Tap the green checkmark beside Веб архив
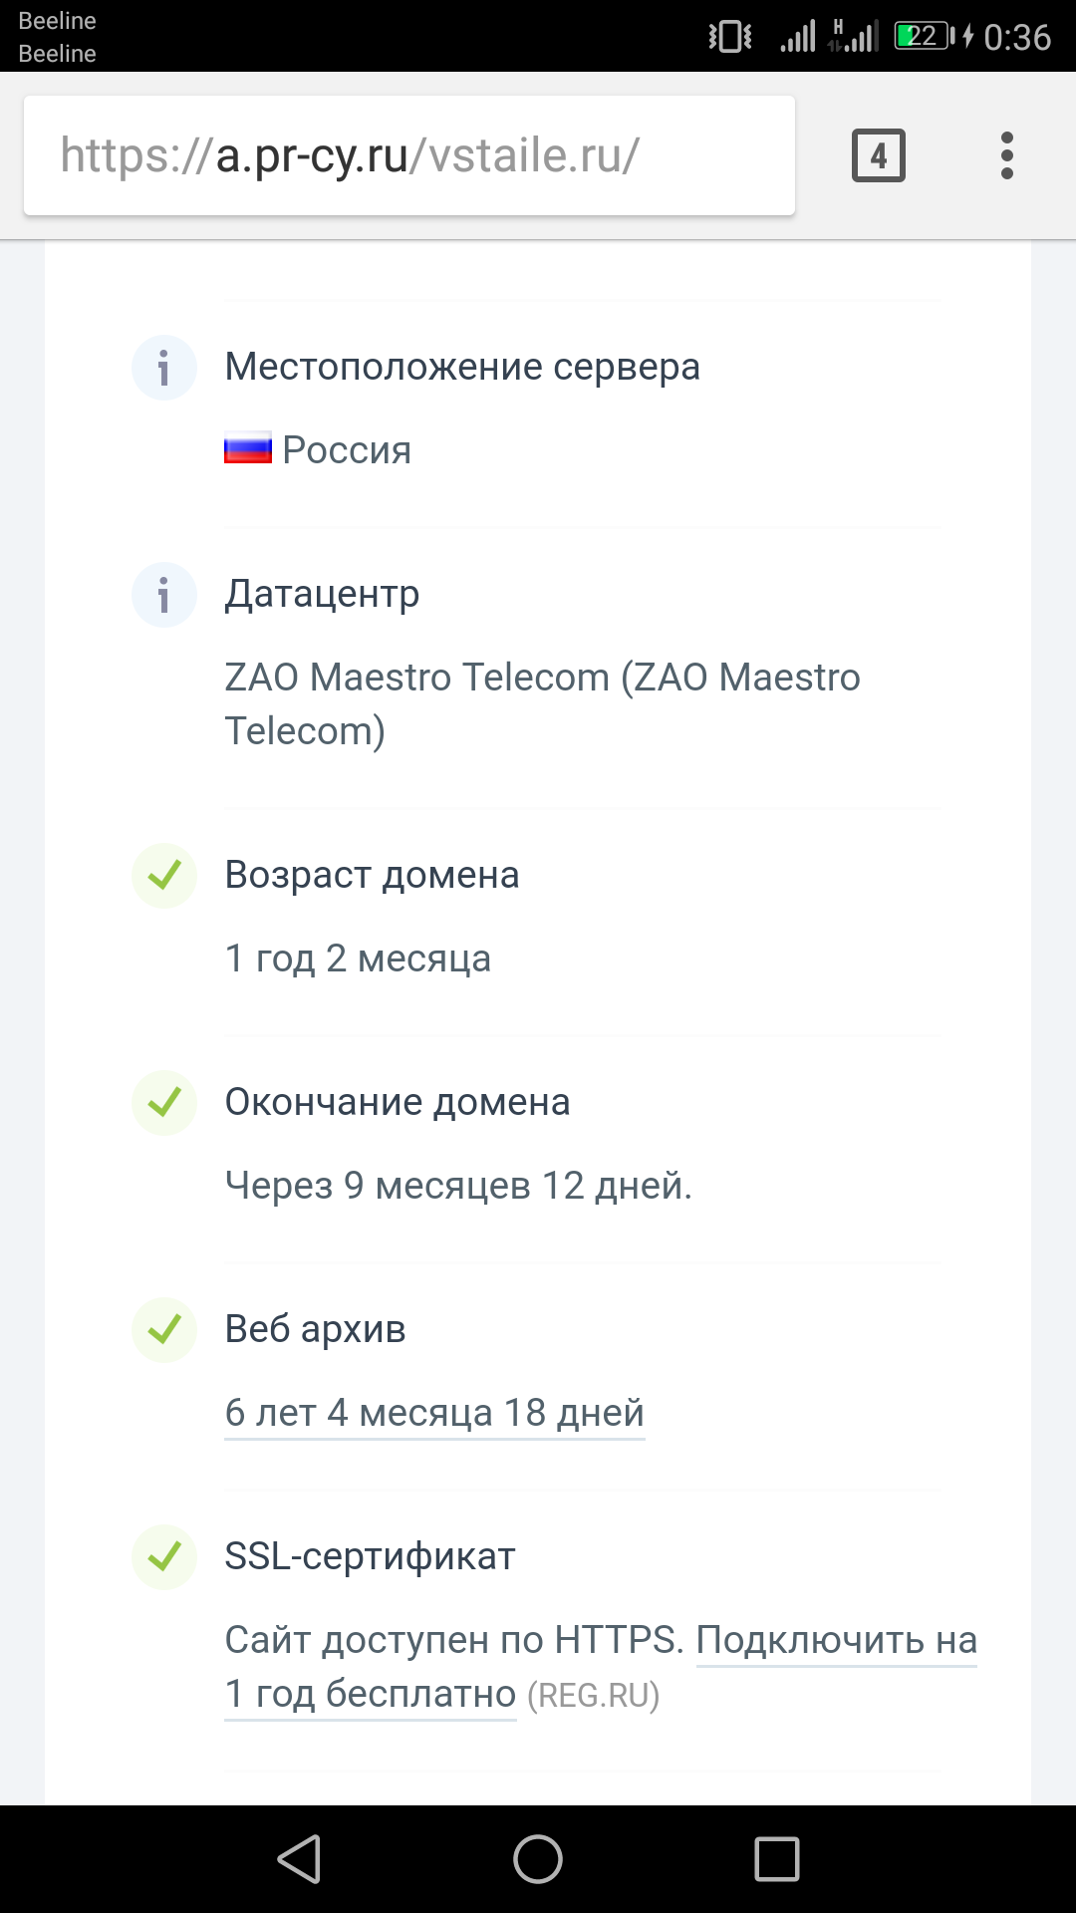The image size is (1076, 1913). click(163, 1330)
